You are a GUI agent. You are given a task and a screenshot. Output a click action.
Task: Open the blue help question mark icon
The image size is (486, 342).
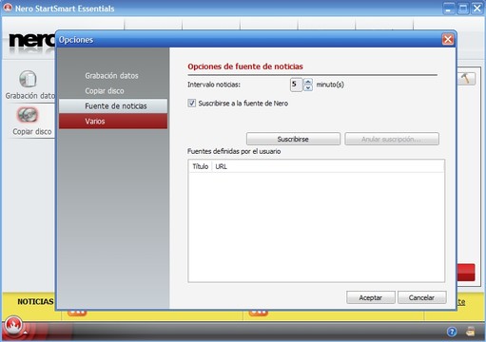tap(452, 332)
